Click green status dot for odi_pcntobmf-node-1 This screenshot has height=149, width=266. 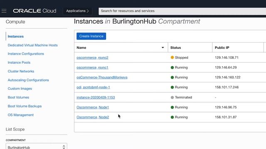[172, 87]
